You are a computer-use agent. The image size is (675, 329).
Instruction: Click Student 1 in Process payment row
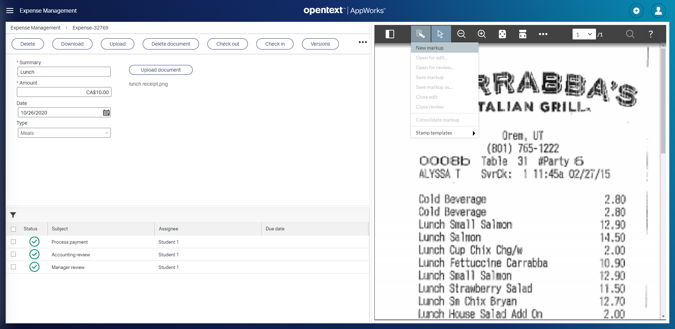point(168,242)
